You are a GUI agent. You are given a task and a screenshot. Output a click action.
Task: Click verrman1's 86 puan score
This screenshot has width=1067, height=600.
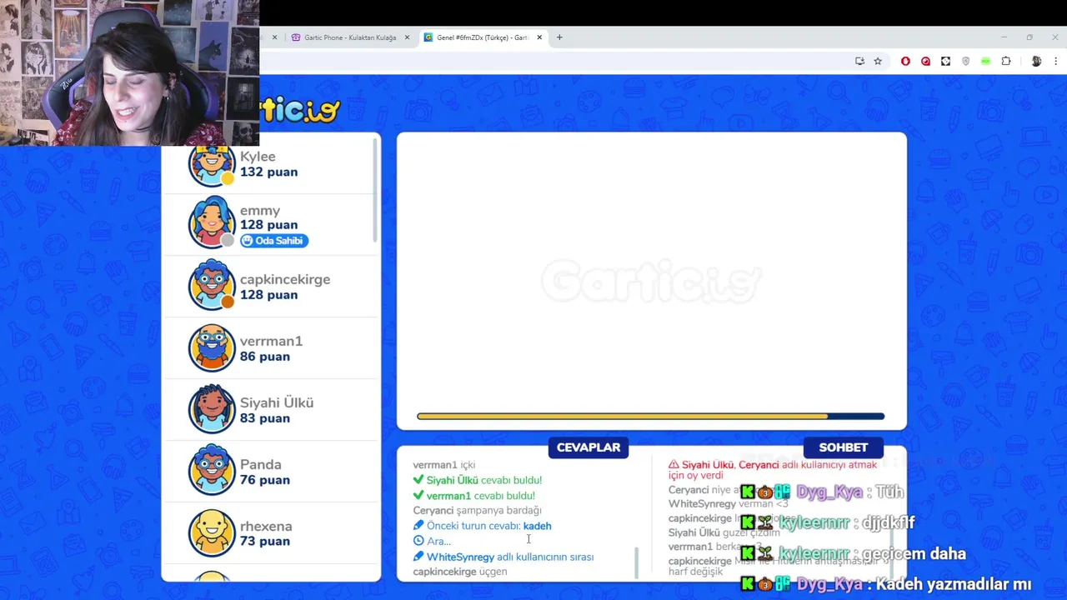click(x=265, y=357)
